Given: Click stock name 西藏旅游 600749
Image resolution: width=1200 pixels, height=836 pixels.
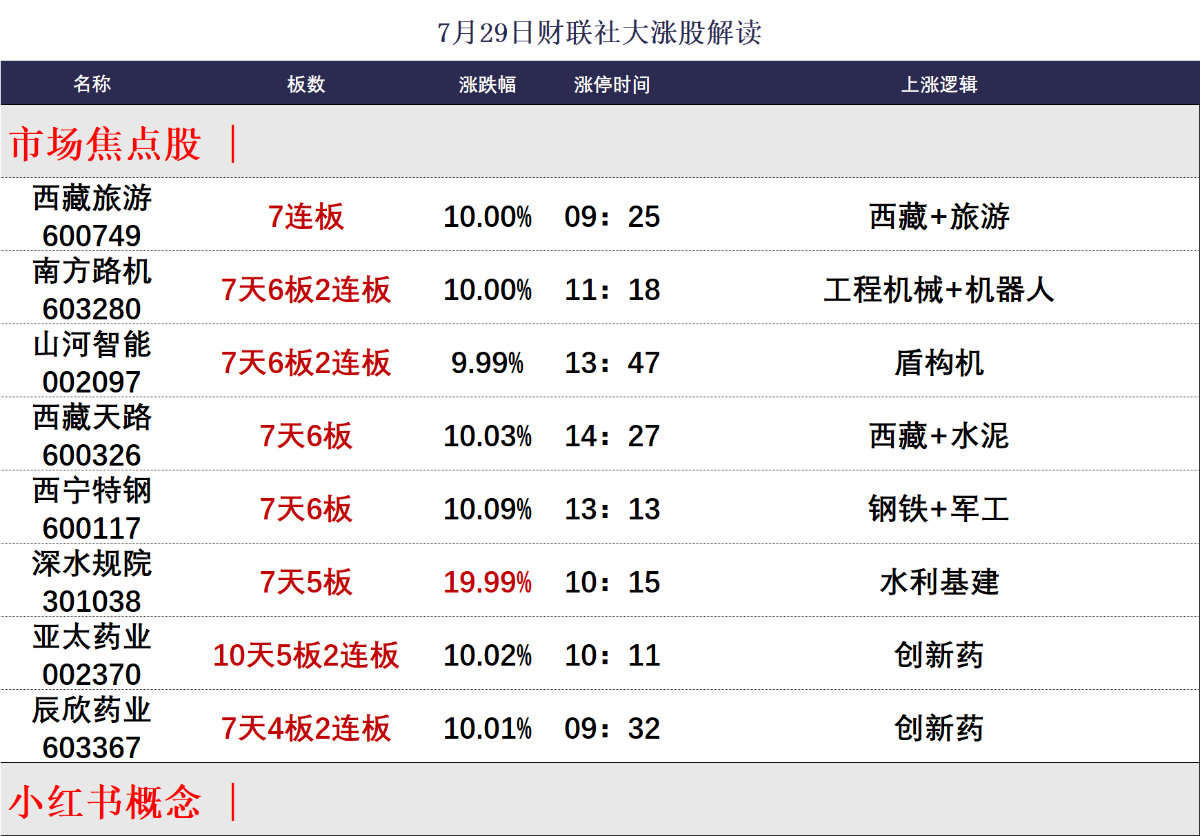Looking at the screenshot, I should (x=92, y=217).
